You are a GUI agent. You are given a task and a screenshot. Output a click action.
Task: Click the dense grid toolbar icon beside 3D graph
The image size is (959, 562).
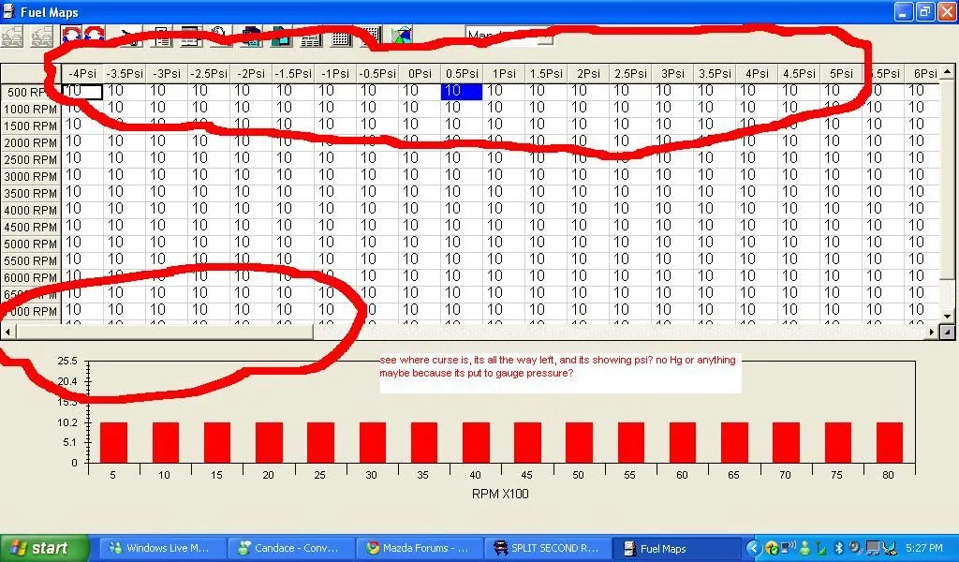pyautogui.click(x=342, y=37)
